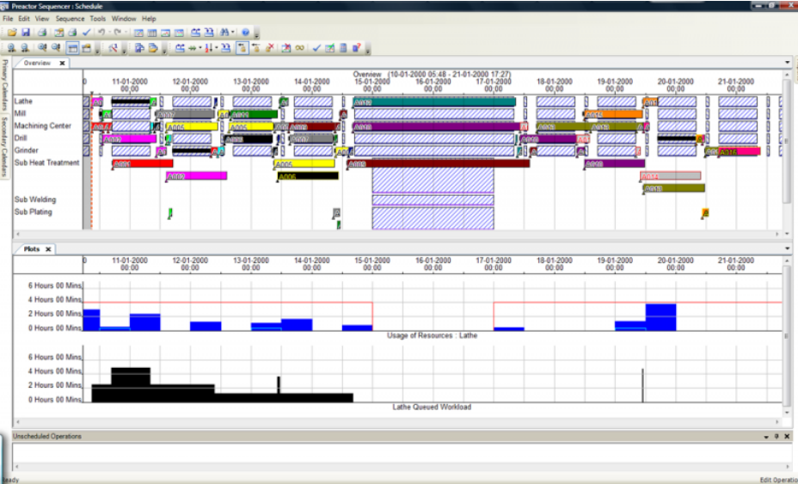The height and width of the screenshot is (484, 798).
Task: Open the Window menu
Action: click(124, 18)
